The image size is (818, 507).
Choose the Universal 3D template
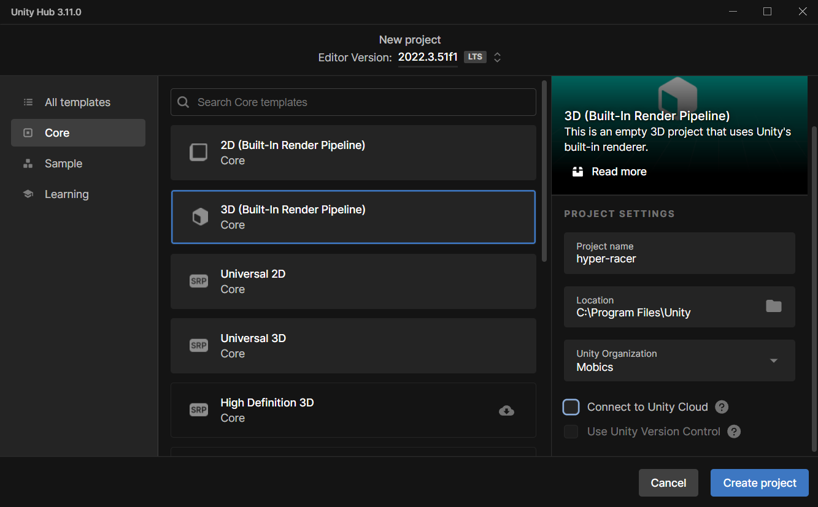pos(353,346)
